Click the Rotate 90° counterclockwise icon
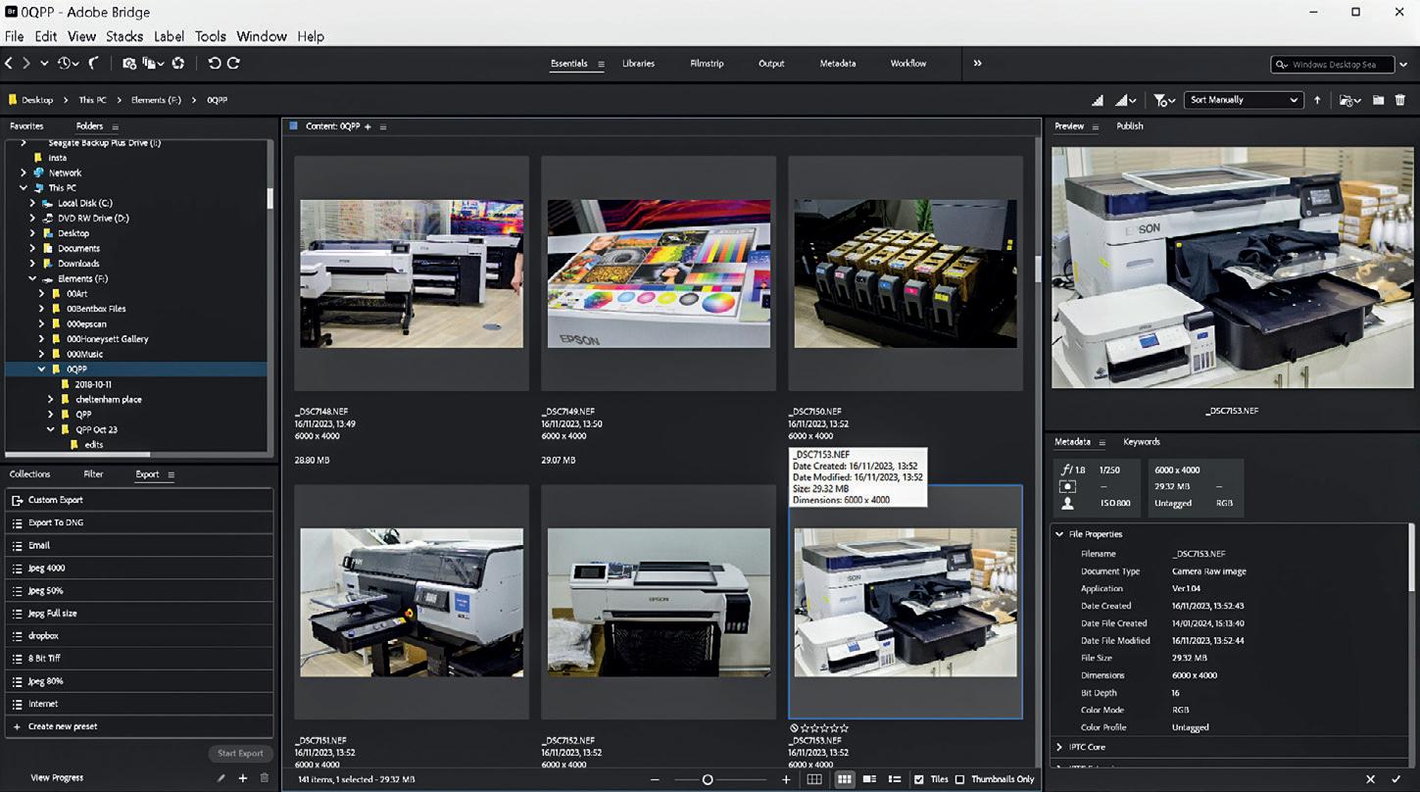This screenshot has width=1420, height=792. 214,63
